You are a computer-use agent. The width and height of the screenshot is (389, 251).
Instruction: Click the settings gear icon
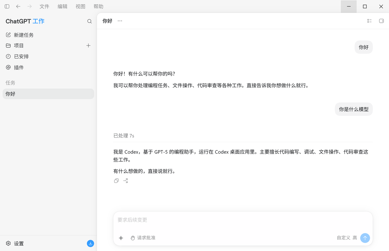8,243
